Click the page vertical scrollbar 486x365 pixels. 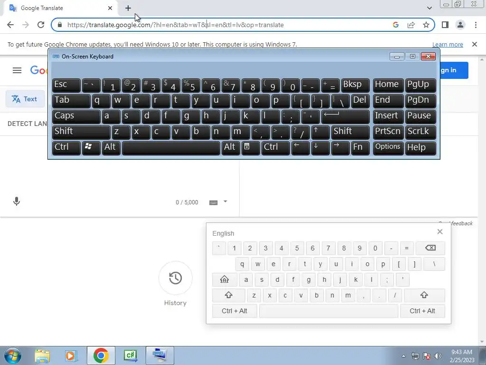click(x=482, y=200)
